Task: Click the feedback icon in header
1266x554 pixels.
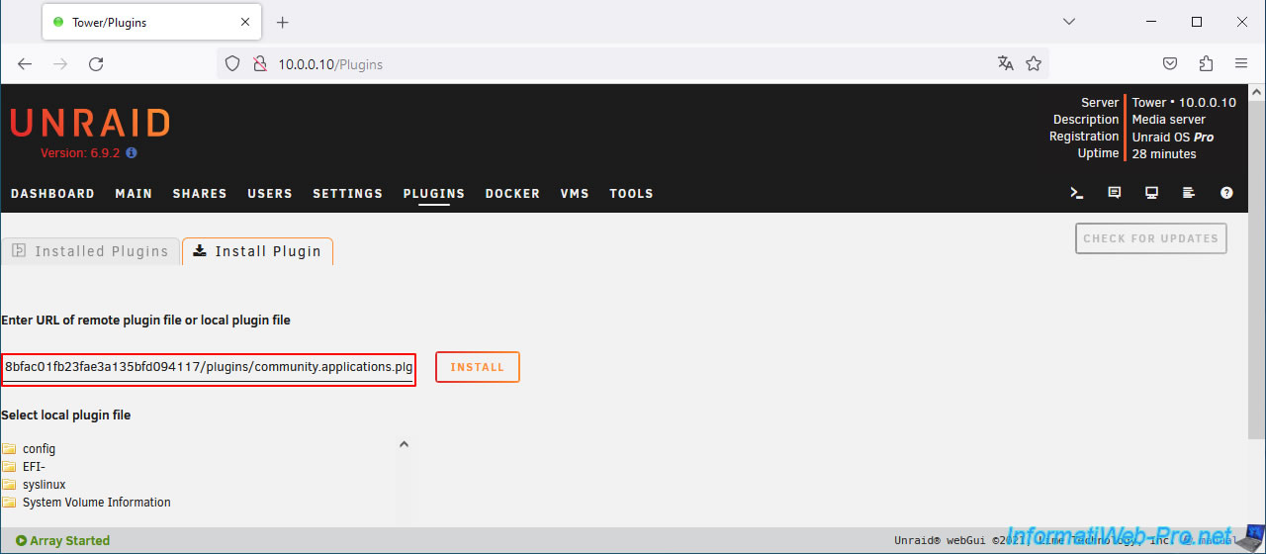Action: (1115, 193)
